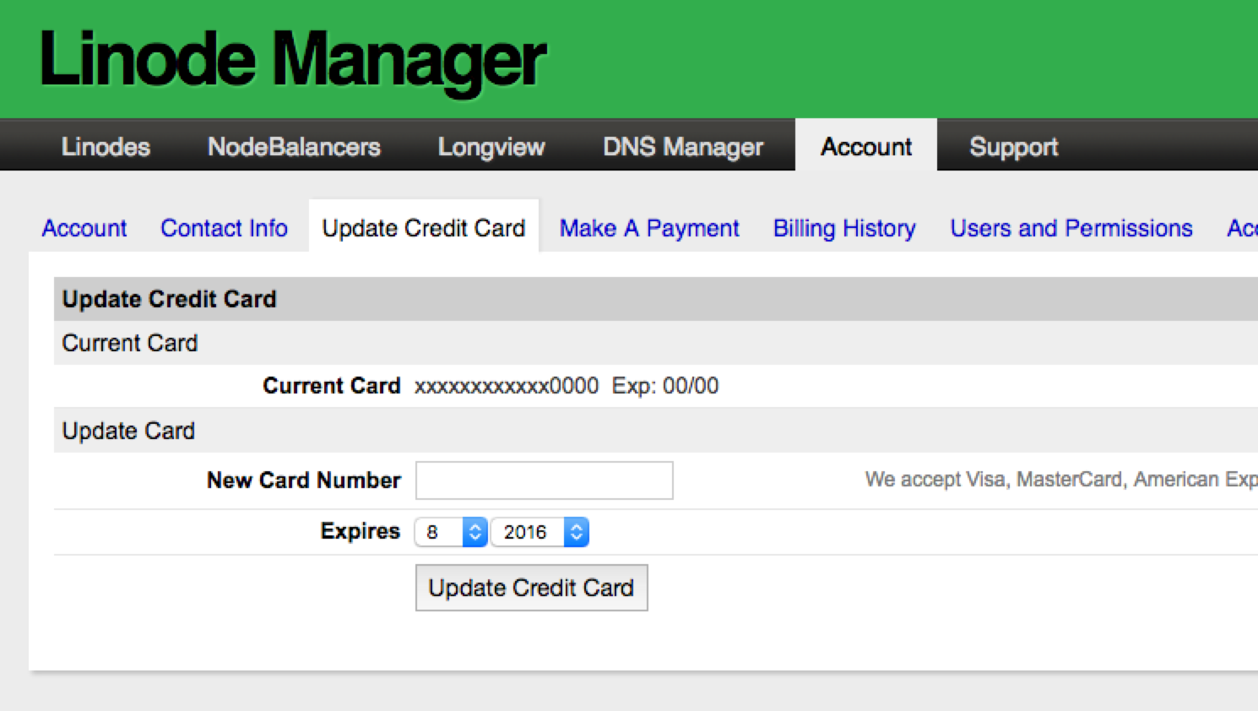The width and height of the screenshot is (1258, 711).
Task: Open the Longview tab
Action: [491, 147]
